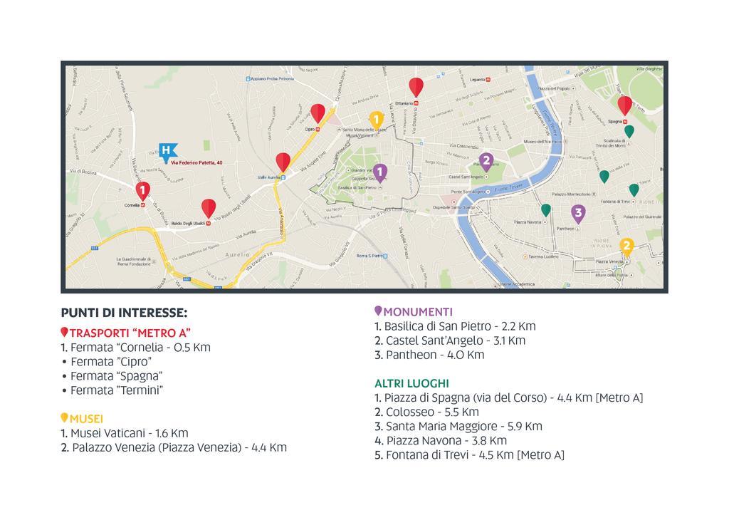729x520 pixels.
Task: Click the "Via Federico Patetta, 40" address label
Action: [196, 163]
